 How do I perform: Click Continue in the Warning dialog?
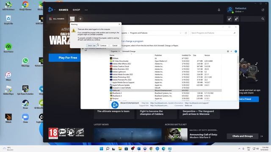[x=103, y=46]
